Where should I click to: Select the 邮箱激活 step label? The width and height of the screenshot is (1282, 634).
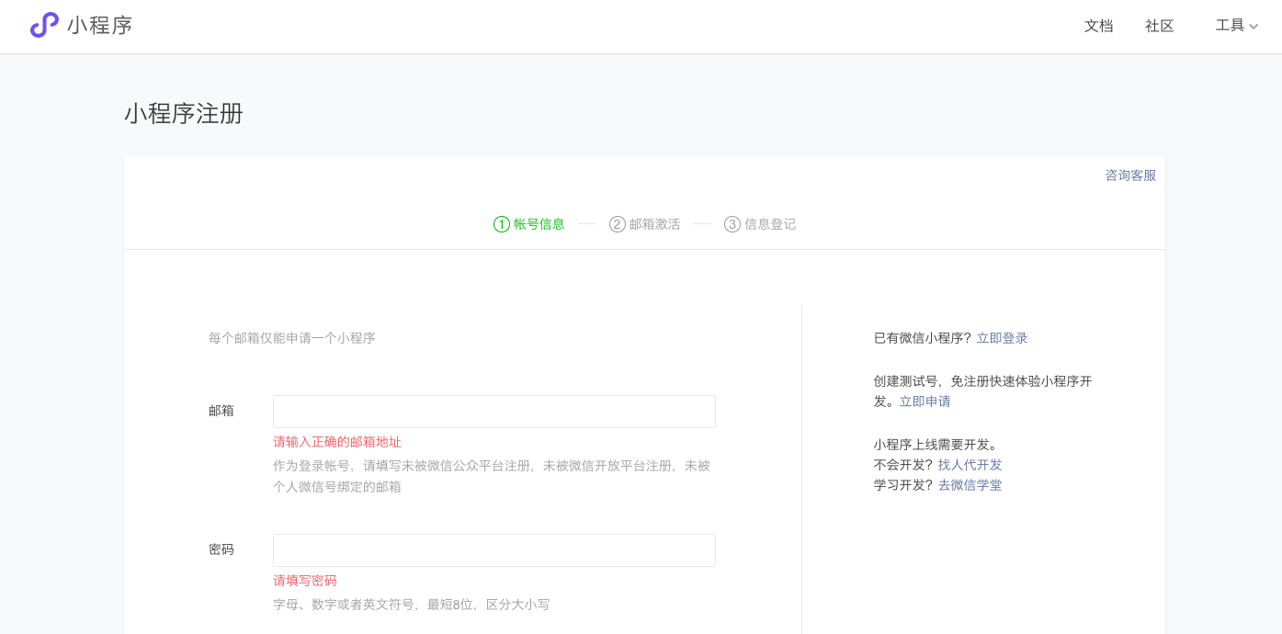655,224
